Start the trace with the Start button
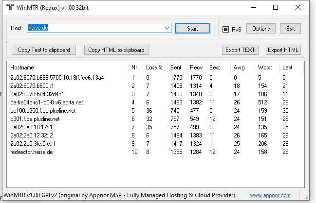316x203 pixels. [192, 29]
